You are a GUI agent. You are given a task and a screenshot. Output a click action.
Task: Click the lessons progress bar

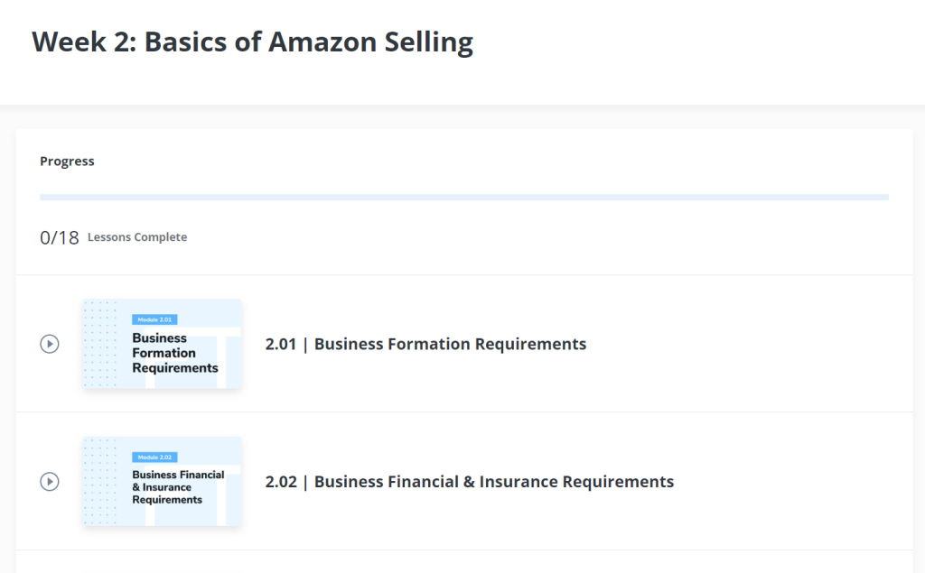pyautogui.click(x=464, y=198)
